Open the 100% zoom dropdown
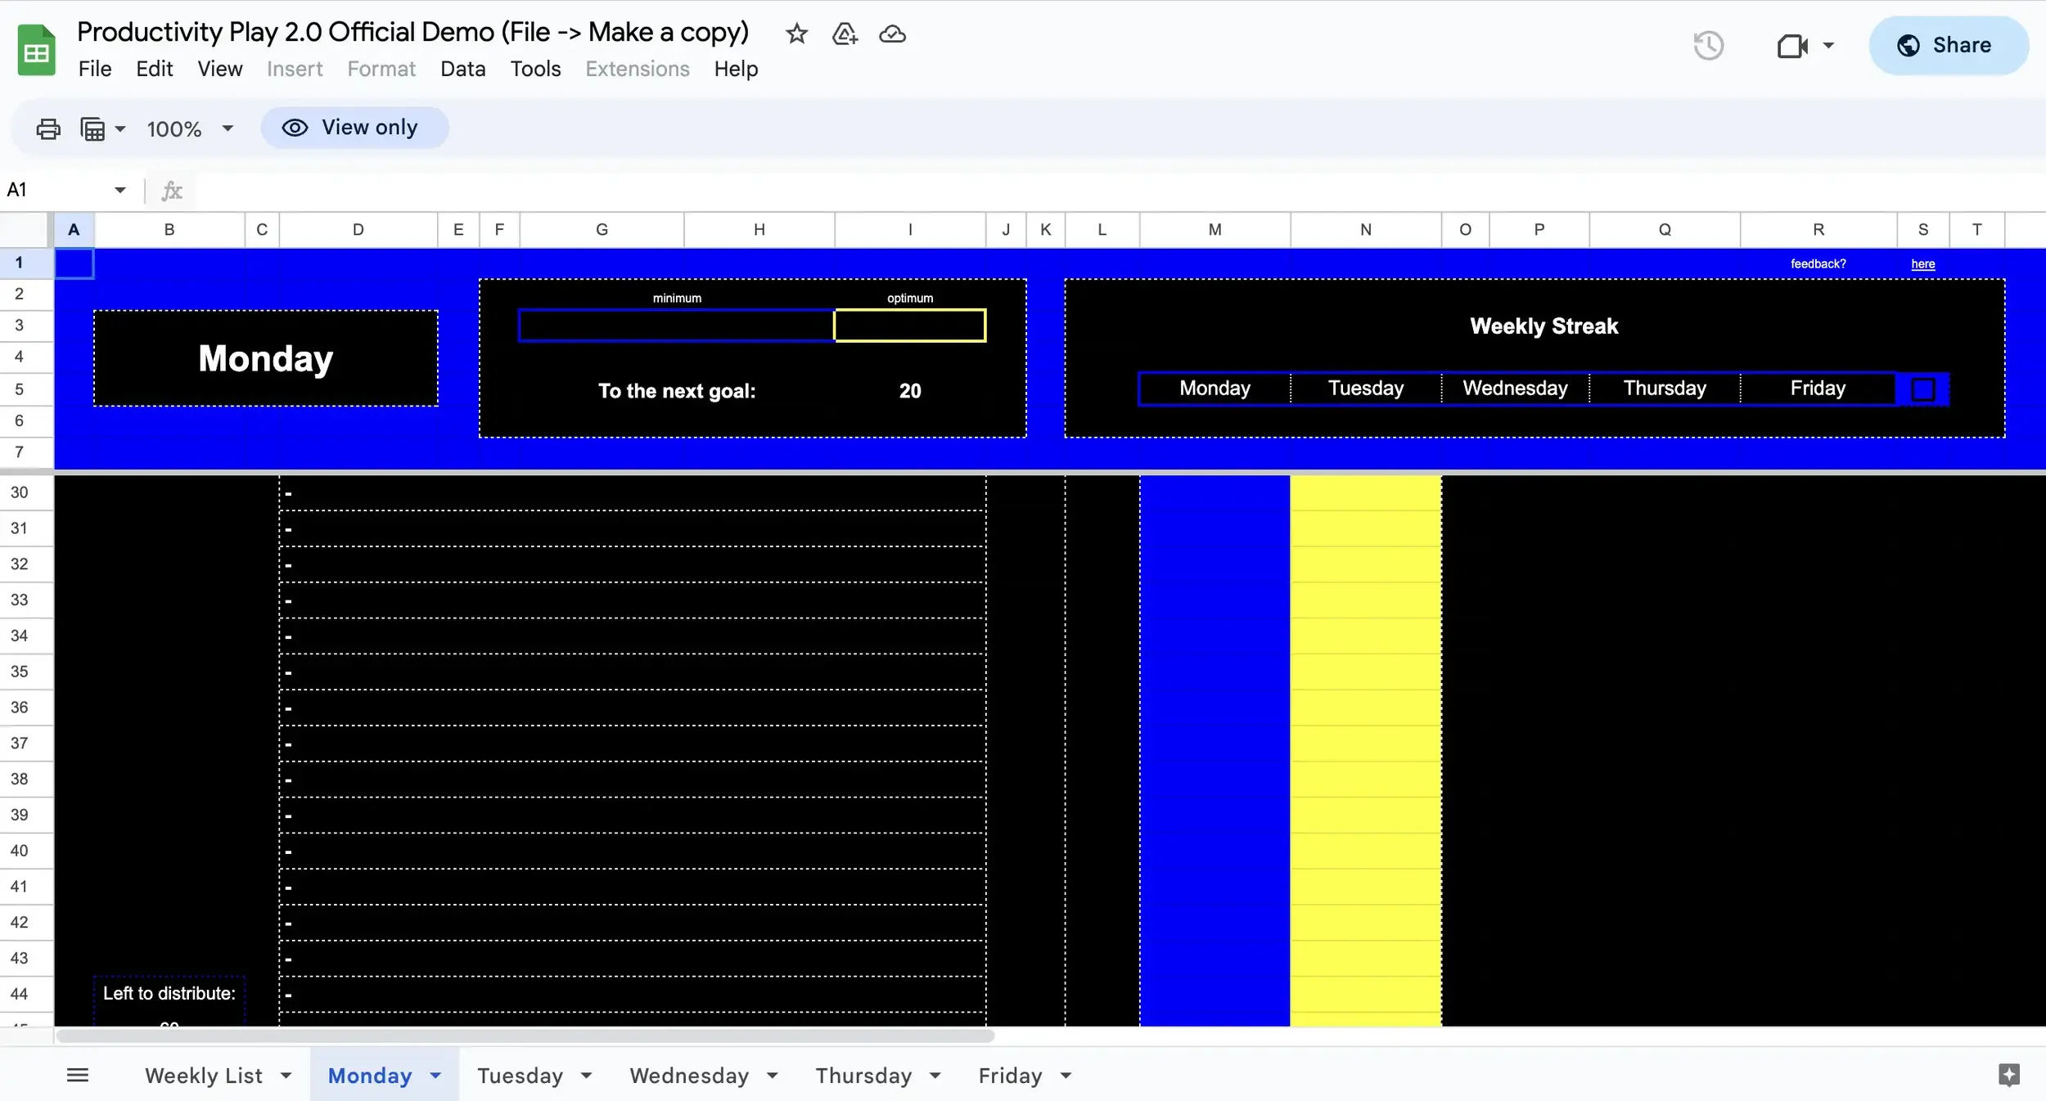This screenshot has height=1101, width=2046. click(x=190, y=128)
